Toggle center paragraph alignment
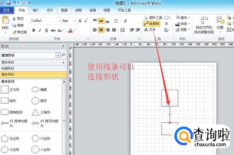The height and width of the screenshot is (155, 234). click(101, 30)
